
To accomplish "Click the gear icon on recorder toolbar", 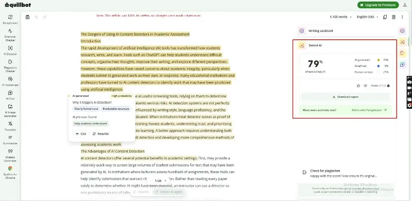I will pos(409,105).
